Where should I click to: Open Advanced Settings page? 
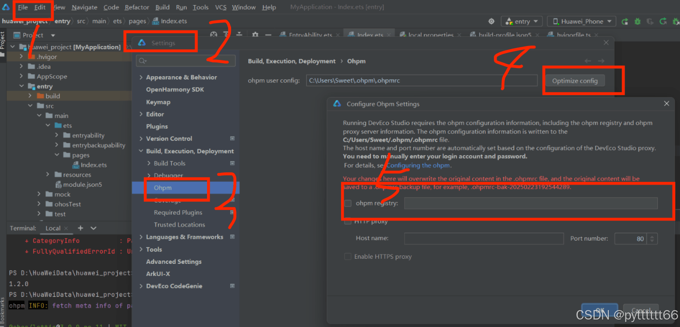click(x=174, y=261)
